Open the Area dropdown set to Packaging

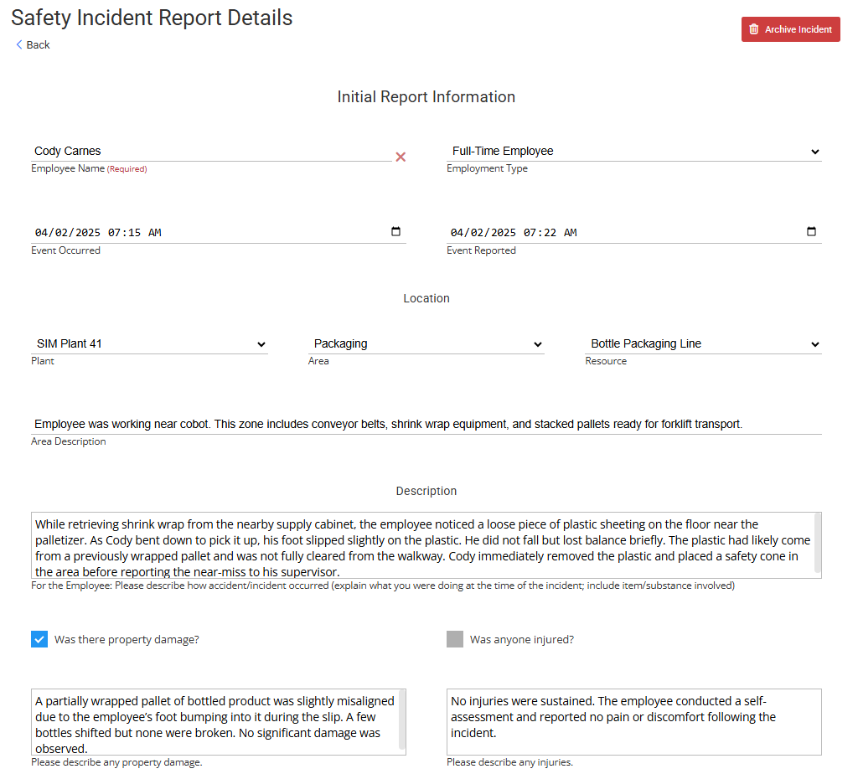[426, 344]
